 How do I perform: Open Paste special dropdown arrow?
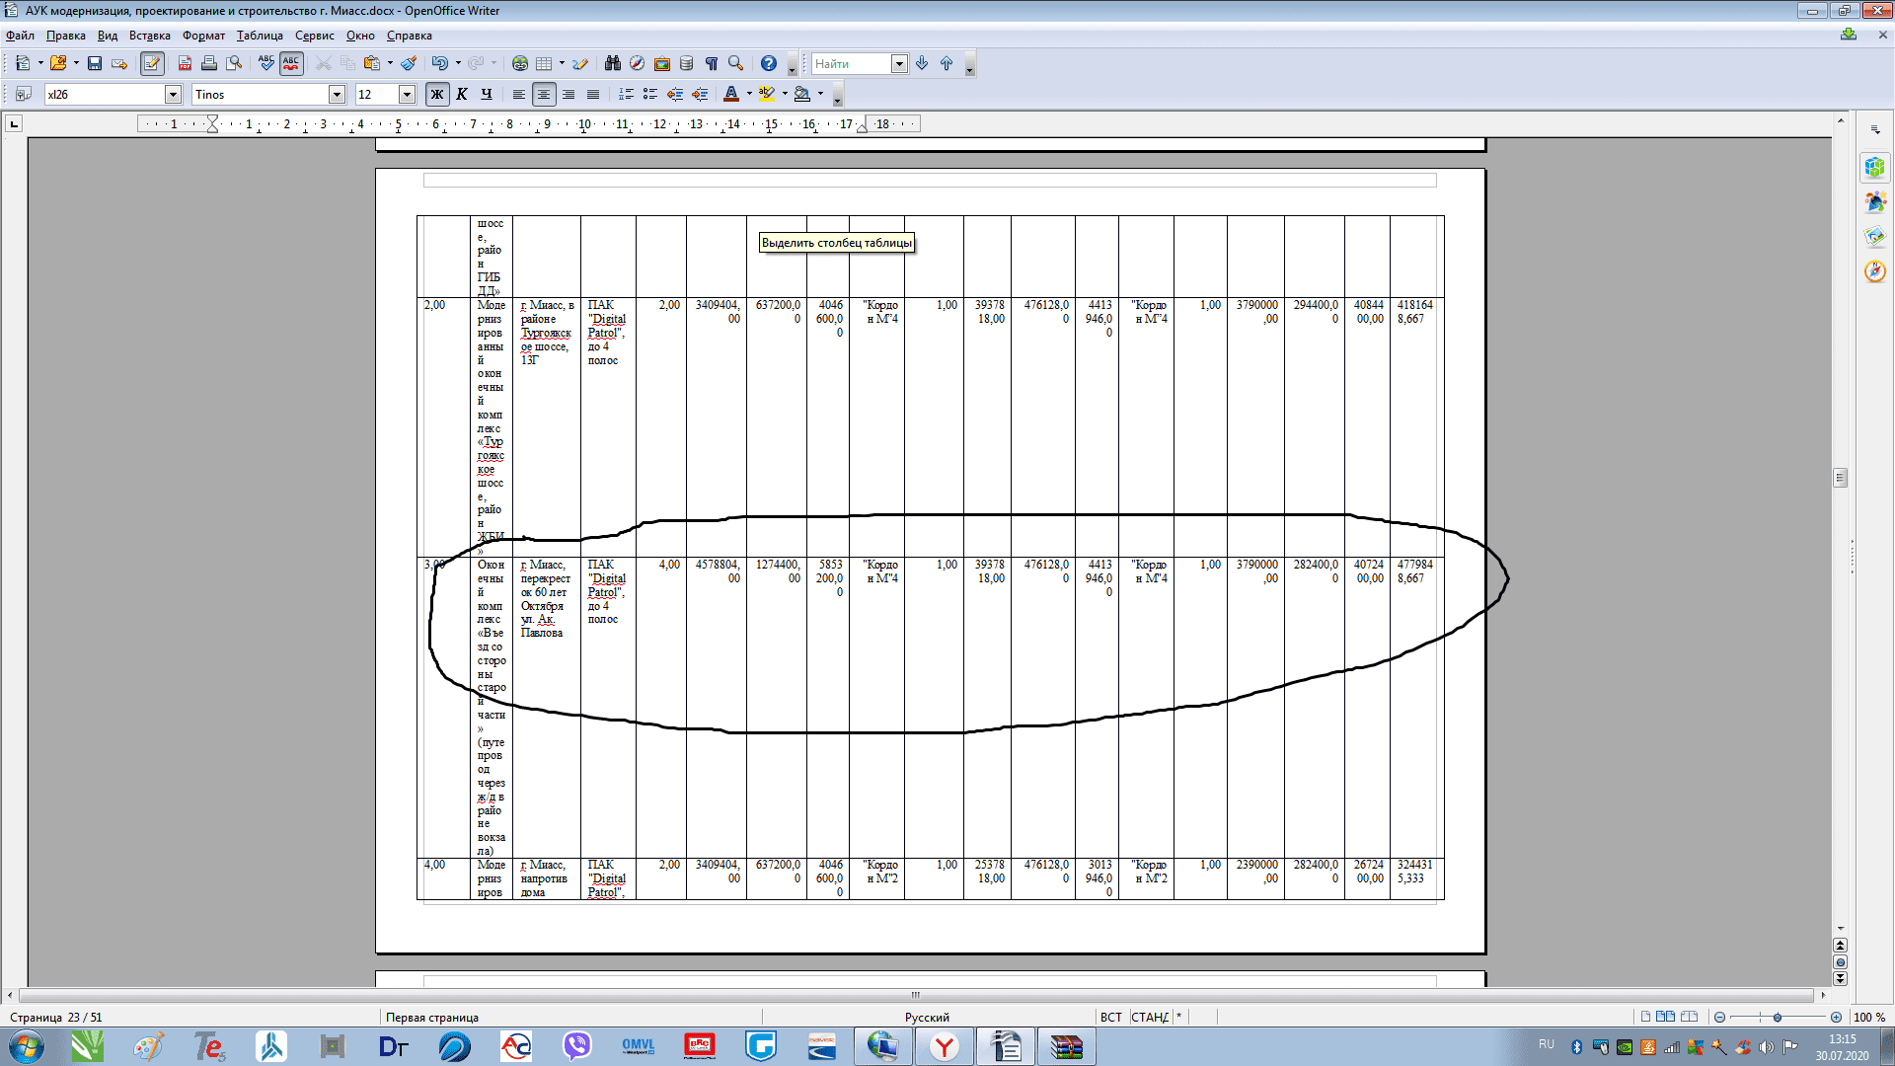[390, 63]
